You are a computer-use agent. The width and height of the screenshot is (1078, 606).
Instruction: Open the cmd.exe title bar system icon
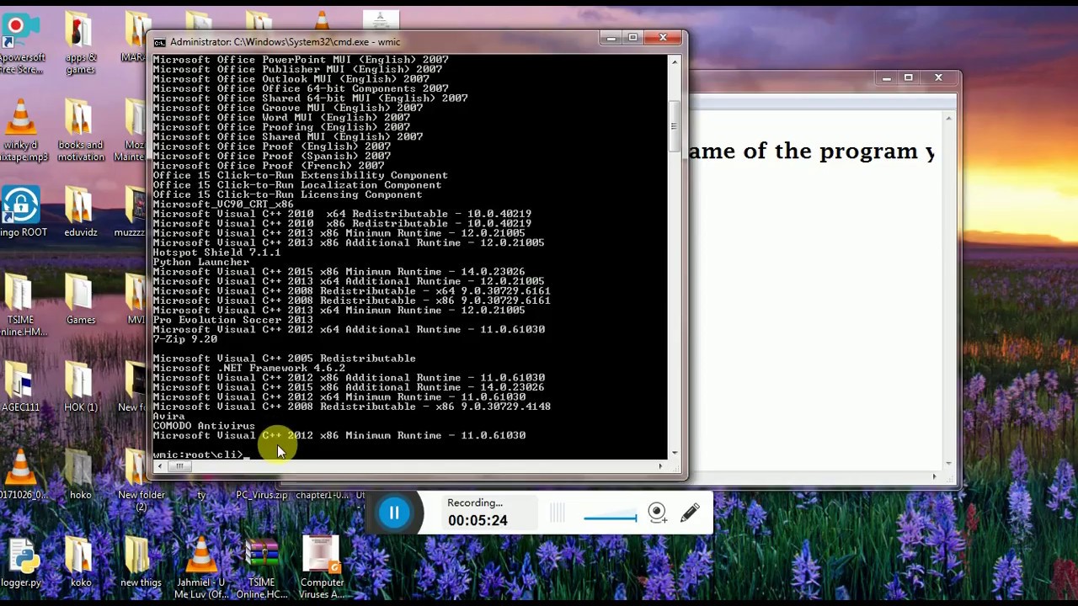[x=159, y=42]
